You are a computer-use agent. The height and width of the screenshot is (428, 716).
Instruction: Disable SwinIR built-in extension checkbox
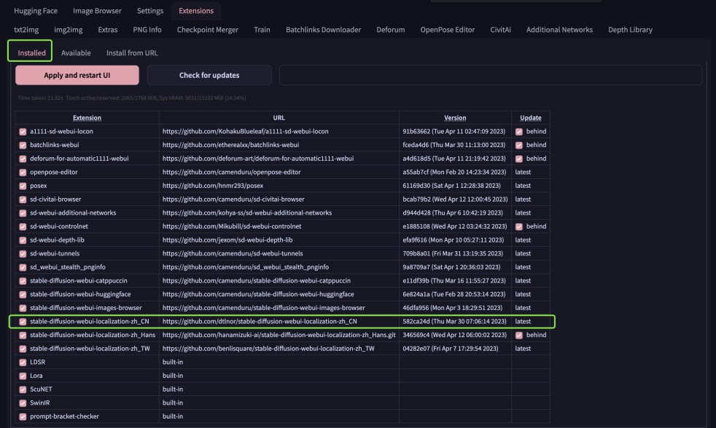(23, 403)
